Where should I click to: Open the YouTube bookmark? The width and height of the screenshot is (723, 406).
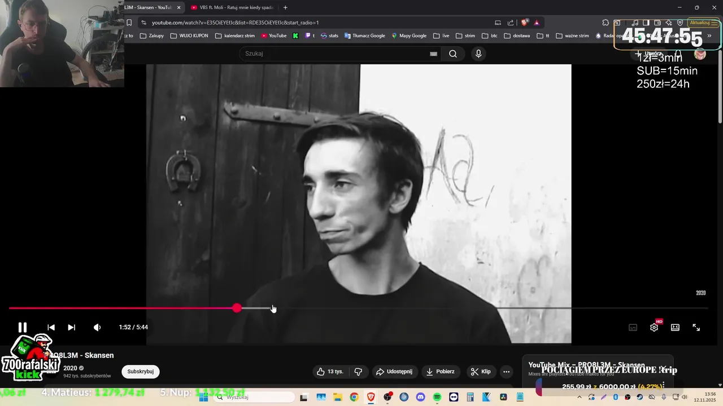273,36
